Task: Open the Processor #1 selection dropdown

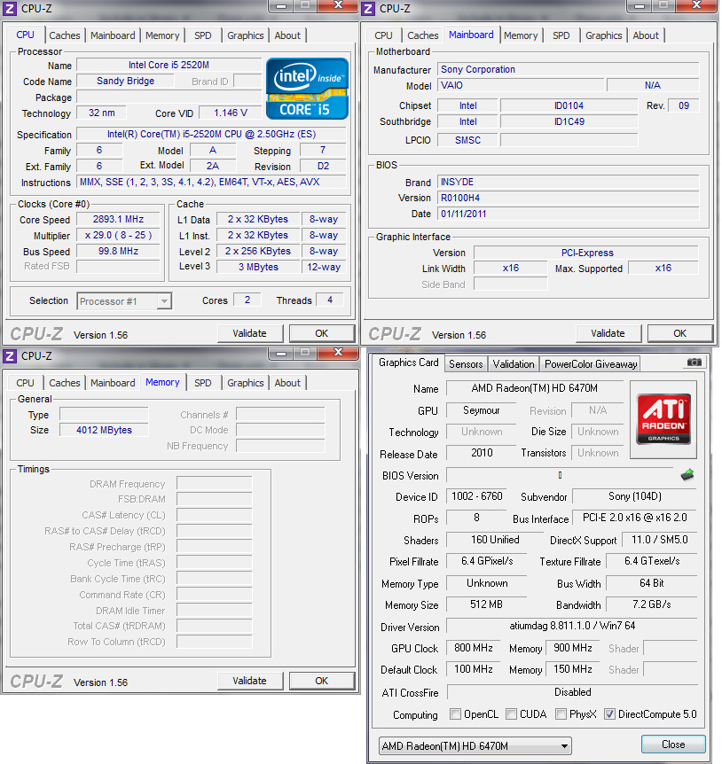Action: click(x=162, y=301)
